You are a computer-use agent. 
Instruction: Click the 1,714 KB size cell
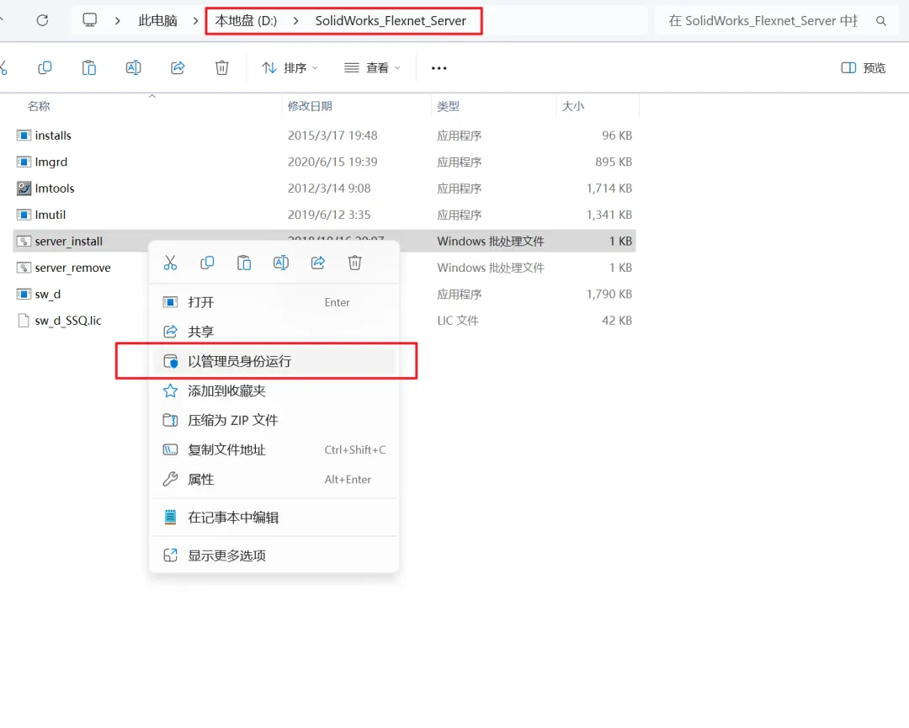tap(609, 189)
